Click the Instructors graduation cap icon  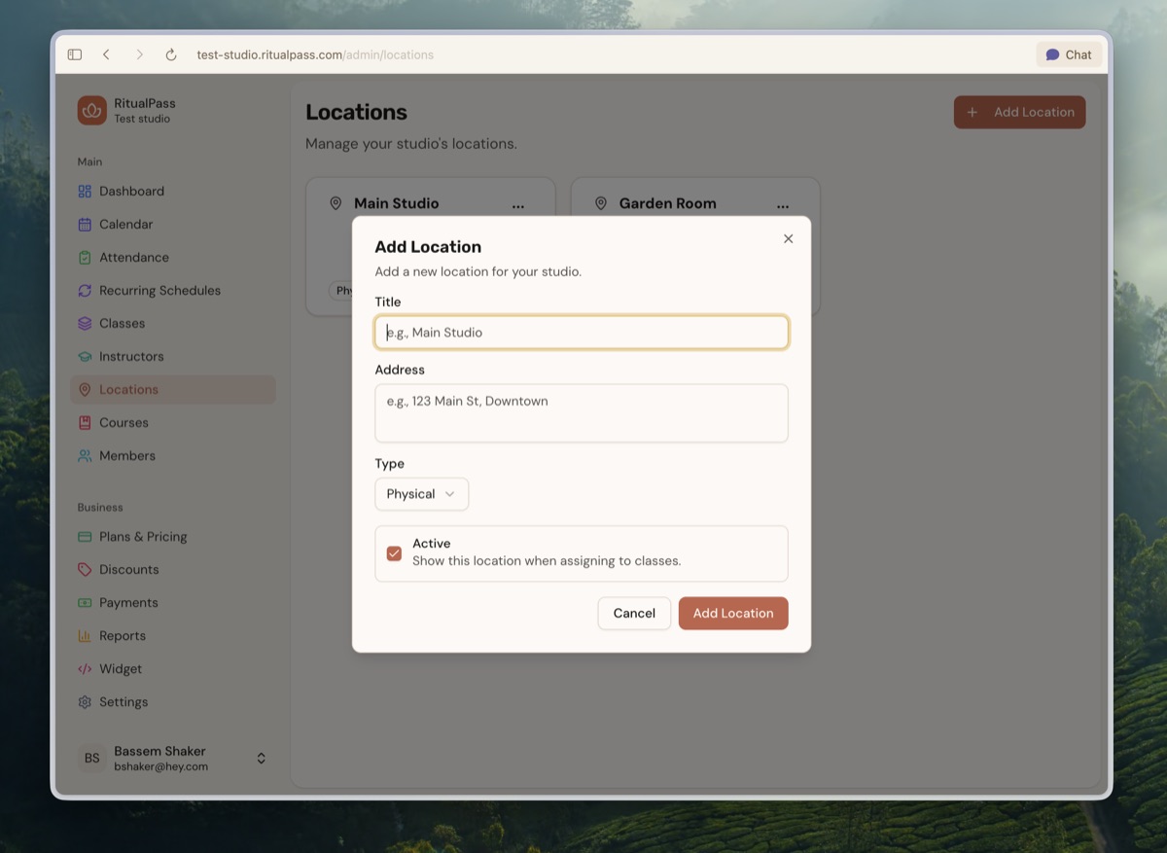coord(85,357)
